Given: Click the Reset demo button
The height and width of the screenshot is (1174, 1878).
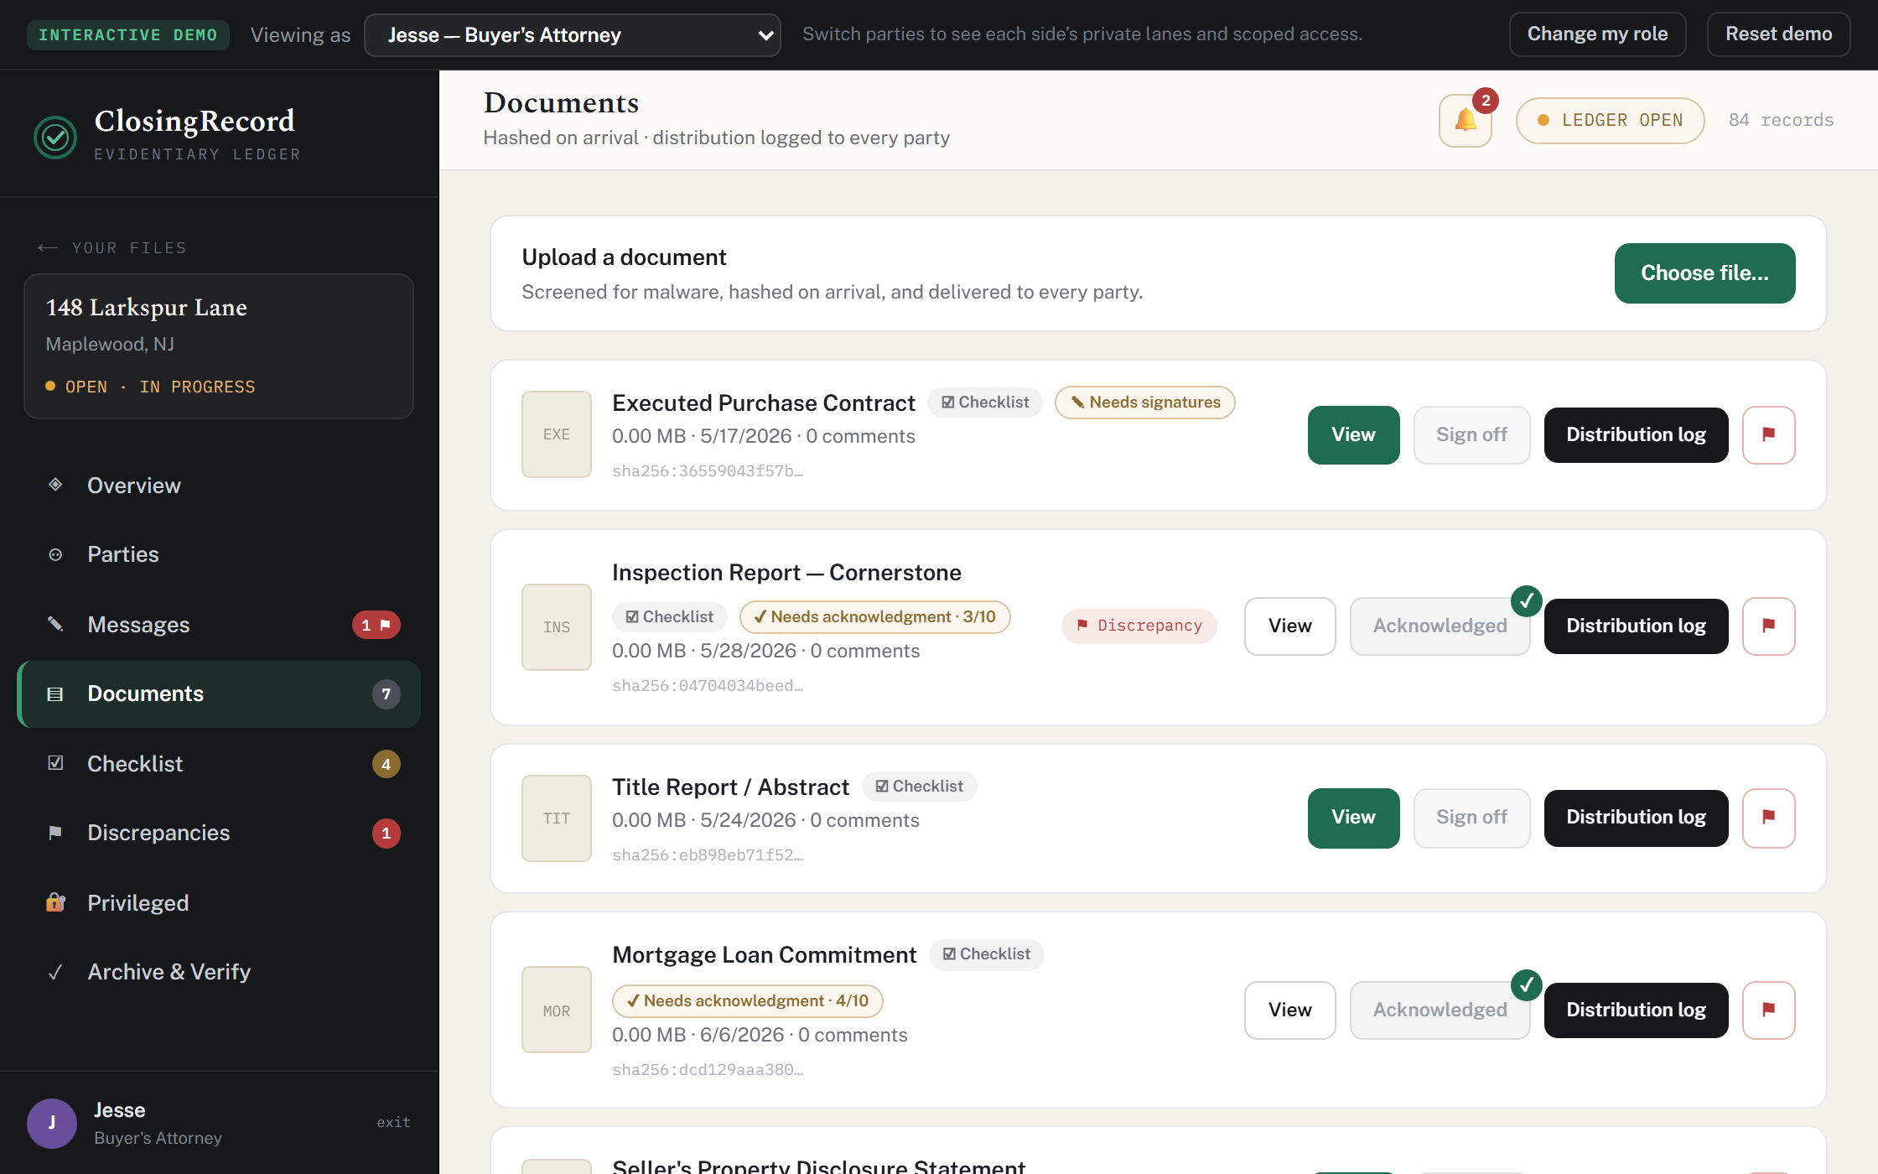Looking at the screenshot, I should tap(1778, 34).
